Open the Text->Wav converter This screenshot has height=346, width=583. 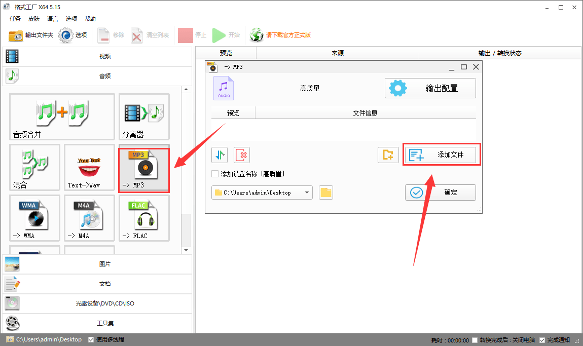point(89,167)
